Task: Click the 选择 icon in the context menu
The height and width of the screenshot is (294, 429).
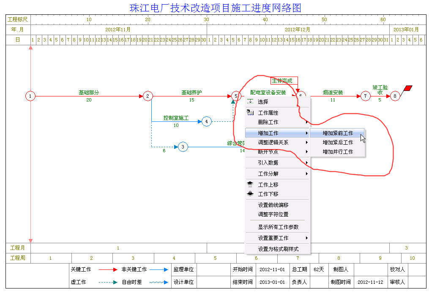Action: click(x=250, y=102)
